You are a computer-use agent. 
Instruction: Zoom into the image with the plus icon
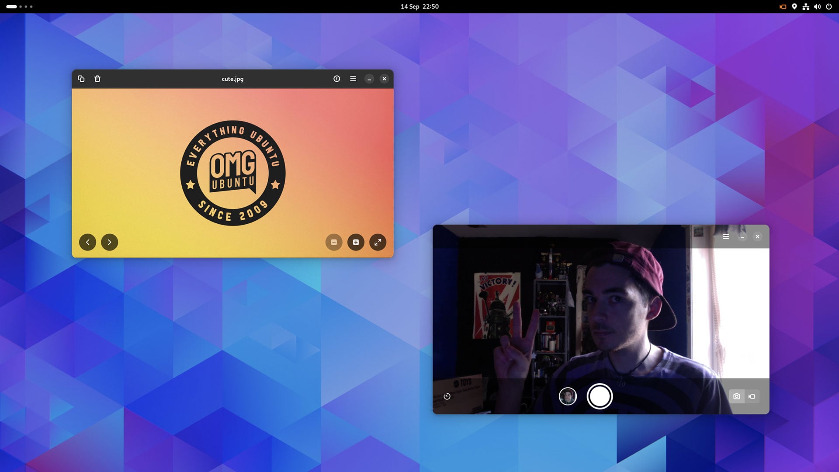(356, 242)
